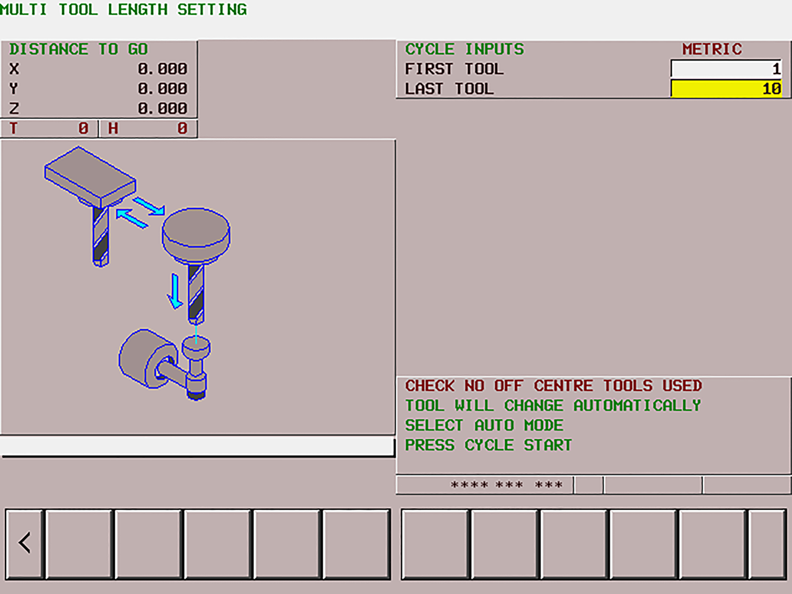Click the X distance to go value

pyautogui.click(x=162, y=69)
